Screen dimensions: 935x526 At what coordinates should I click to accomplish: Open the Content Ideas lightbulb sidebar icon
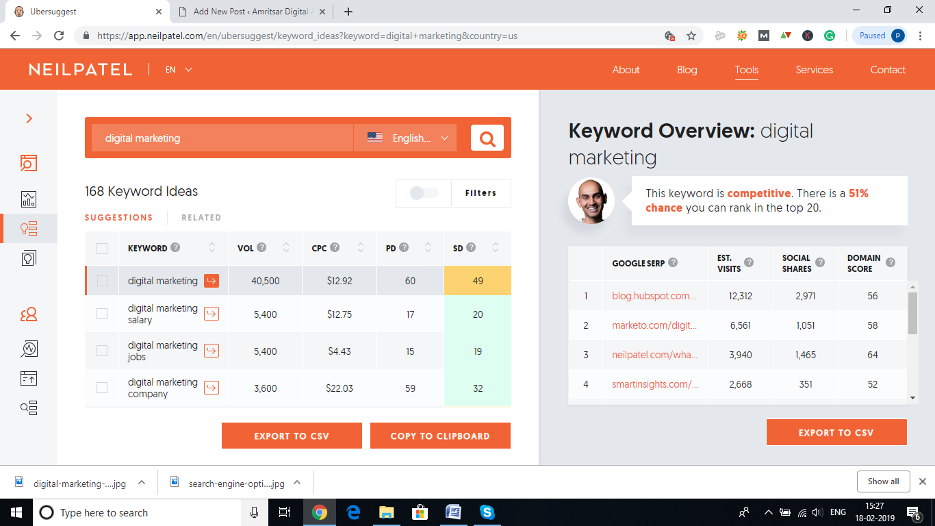[29, 258]
